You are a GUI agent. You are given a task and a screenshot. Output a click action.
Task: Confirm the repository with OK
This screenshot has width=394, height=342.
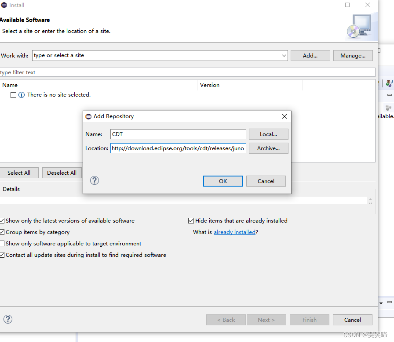223,181
